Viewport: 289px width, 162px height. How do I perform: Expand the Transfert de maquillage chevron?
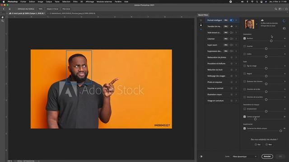tap(236, 27)
